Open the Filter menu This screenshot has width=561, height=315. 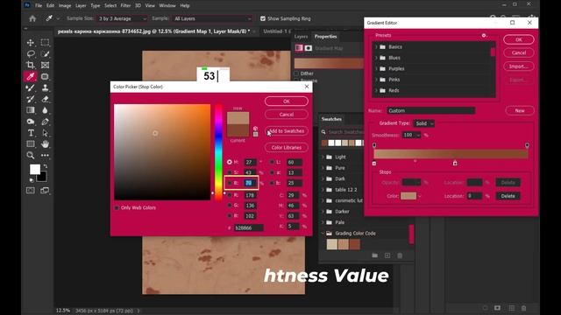(125, 6)
